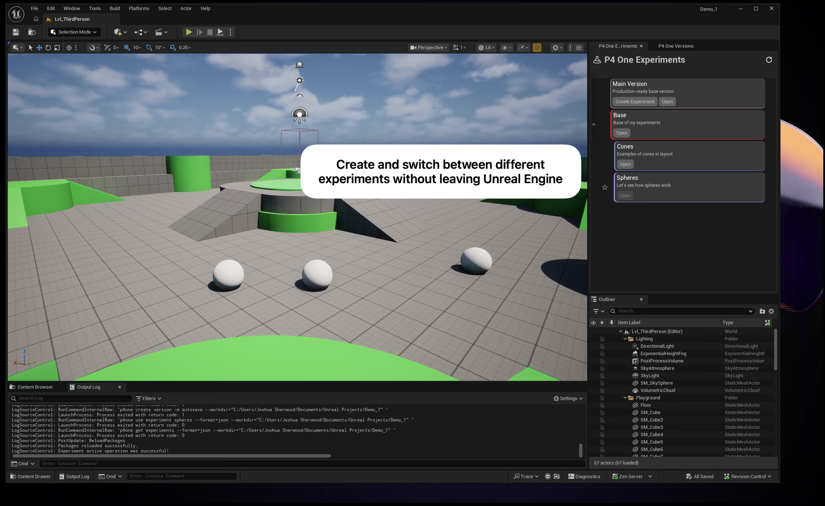Open the Build menu
Image resolution: width=825 pixels, height=506 pixels.
click(x=115, y=9)
